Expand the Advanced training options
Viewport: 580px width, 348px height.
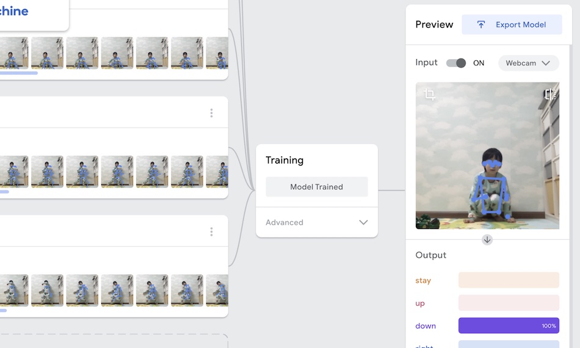(317, 222)
